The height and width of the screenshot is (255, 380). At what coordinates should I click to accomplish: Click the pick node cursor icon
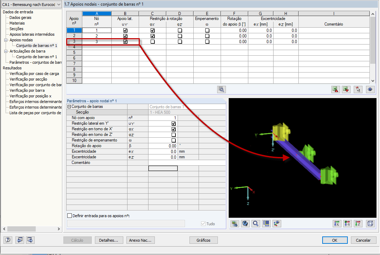(x=358, y=89)
